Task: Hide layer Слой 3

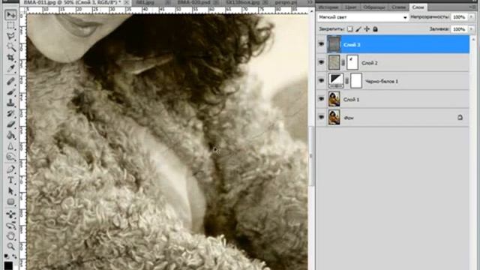Action: coord(322,44)
